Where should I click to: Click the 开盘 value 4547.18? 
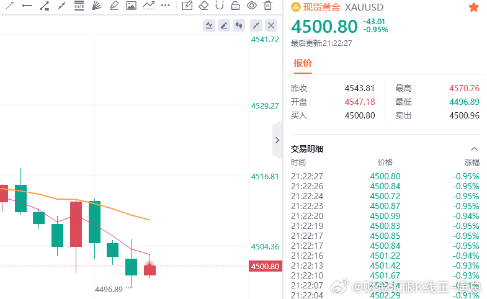point(360,102)
